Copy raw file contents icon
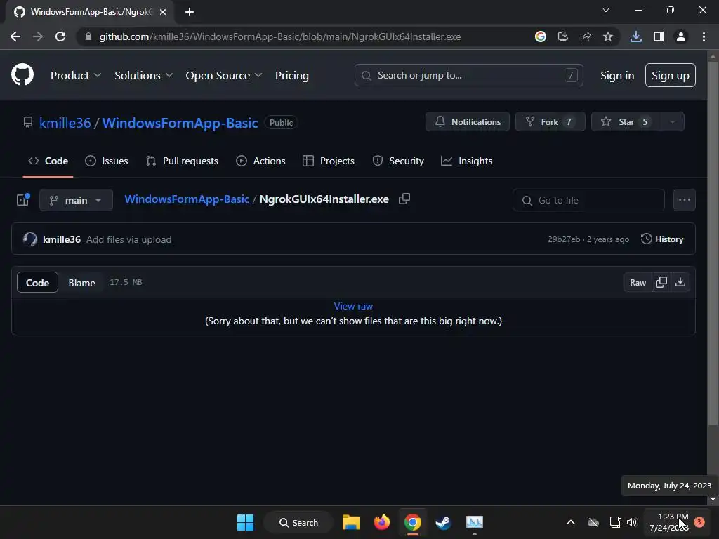This screenshot has height=539, width=719. tap(661, 282)
